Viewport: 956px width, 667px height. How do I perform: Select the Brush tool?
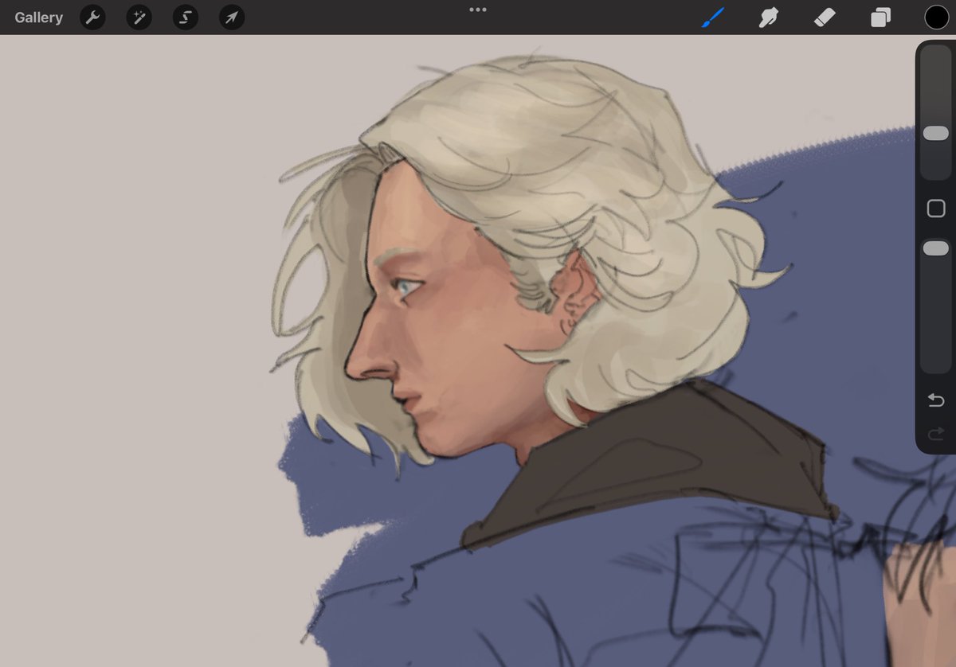(713, 18)
